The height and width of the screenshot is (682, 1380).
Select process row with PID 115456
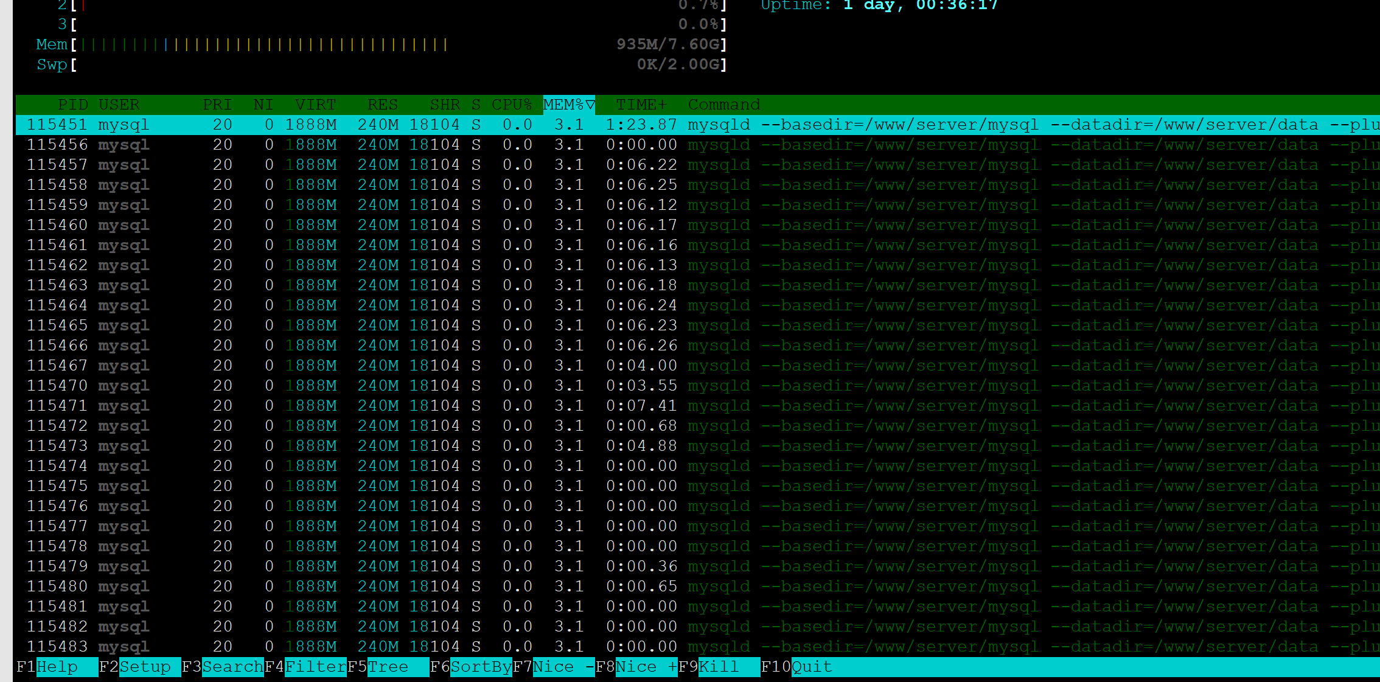[x=57, y=145]
